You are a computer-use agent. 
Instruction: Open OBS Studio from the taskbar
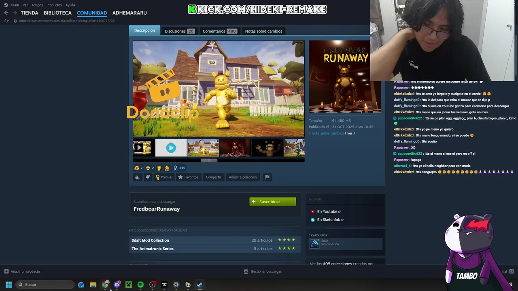point(152,285)
